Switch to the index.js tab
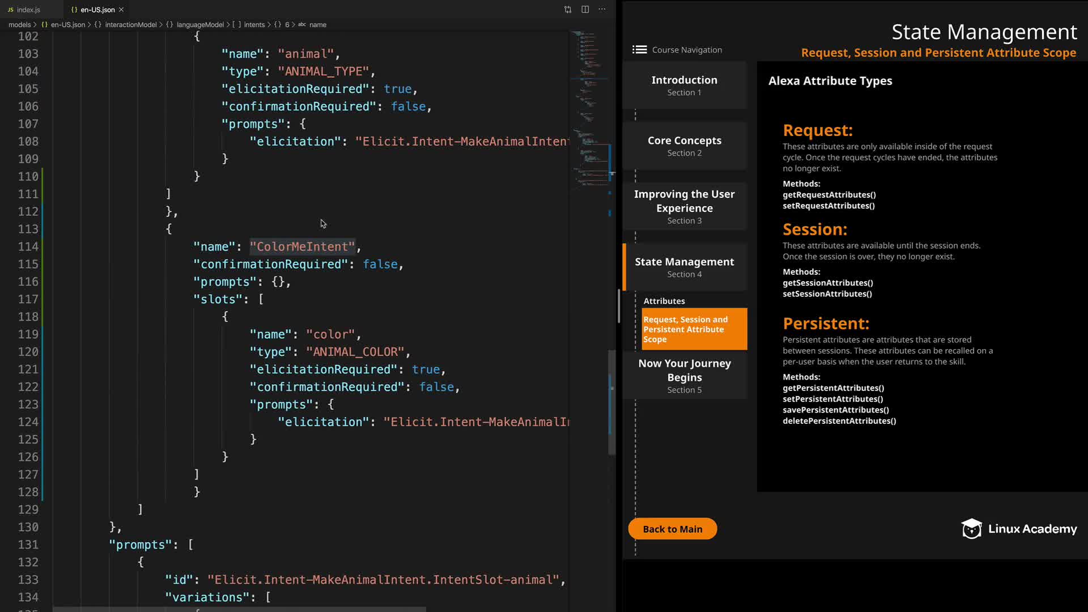1088x612 pixels. (28, 10)
